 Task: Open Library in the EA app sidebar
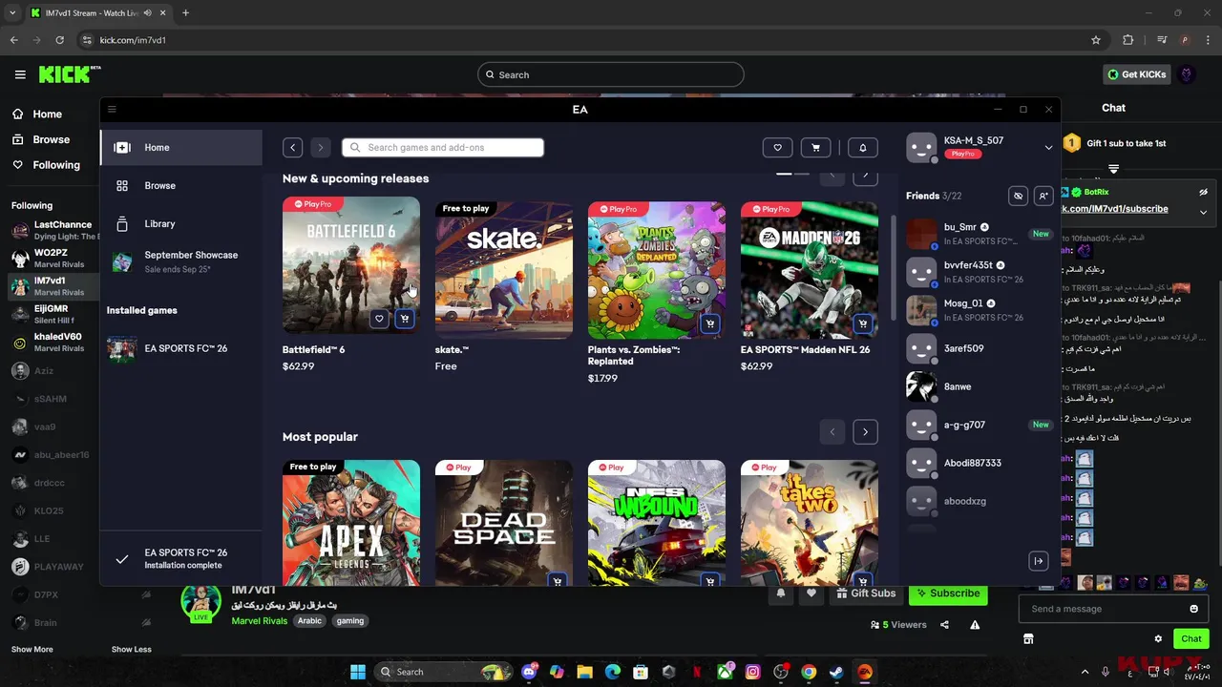181,224
